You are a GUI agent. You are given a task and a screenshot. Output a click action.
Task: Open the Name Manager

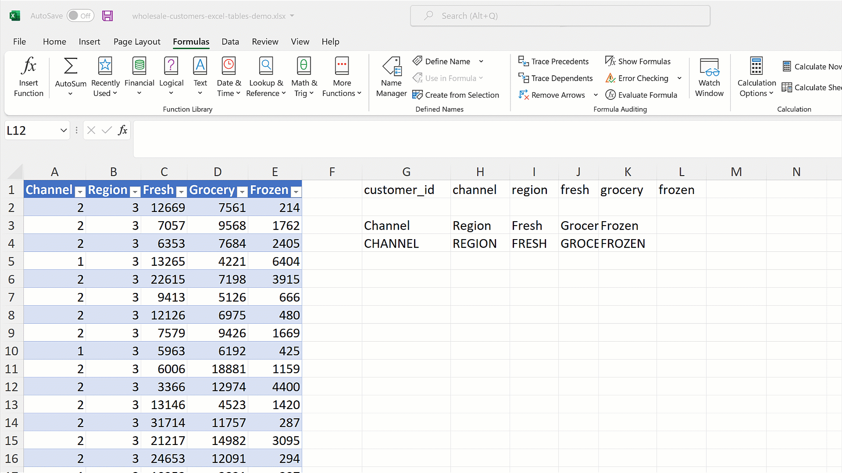[x=391, y=77]
